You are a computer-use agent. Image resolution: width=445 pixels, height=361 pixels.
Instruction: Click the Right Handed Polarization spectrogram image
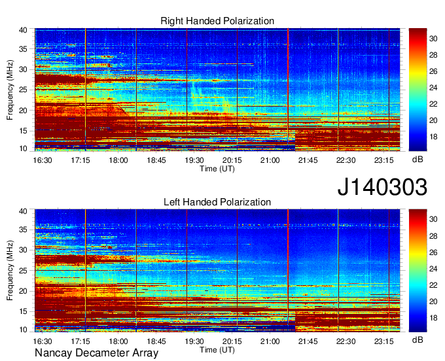point(217,90)
